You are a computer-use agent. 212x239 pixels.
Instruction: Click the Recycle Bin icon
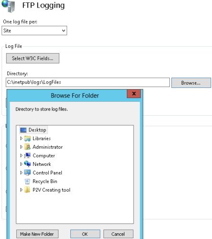27,181
